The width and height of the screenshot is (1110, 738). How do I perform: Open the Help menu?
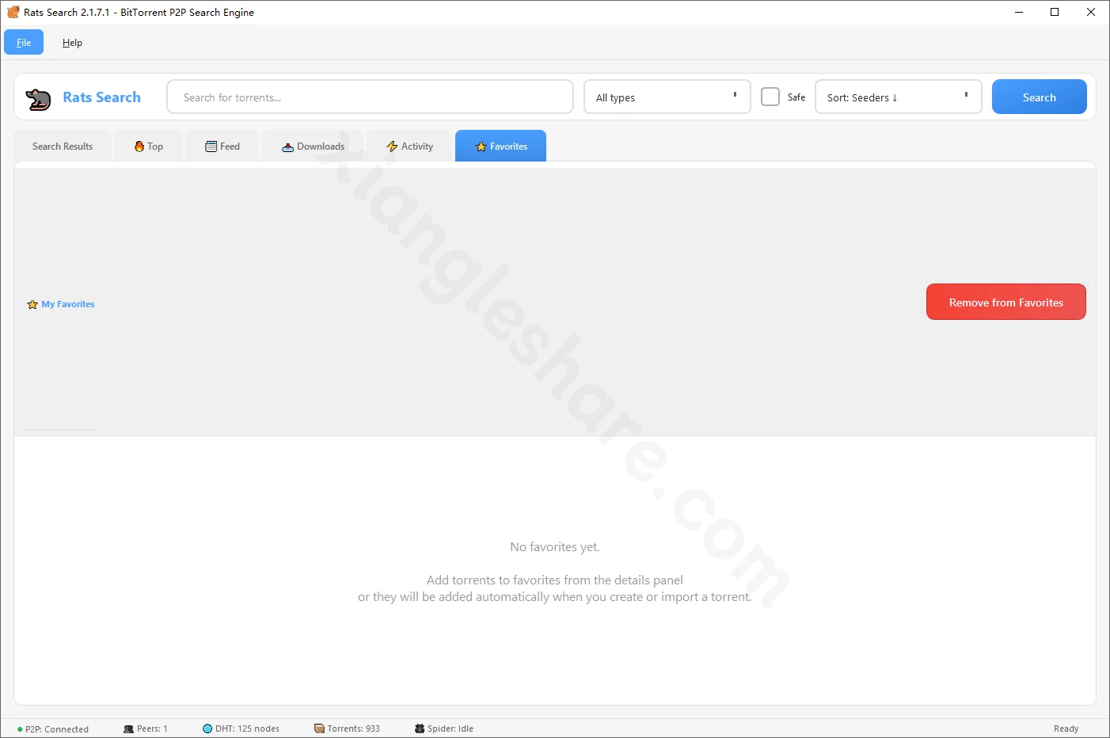pyautogui.click(x=72, y=43)
